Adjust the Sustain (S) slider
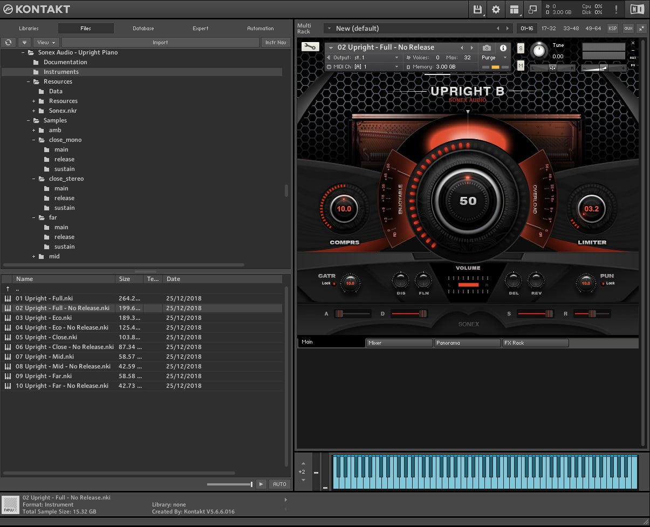Screen dimensions: 650x527 coord(535,313)
